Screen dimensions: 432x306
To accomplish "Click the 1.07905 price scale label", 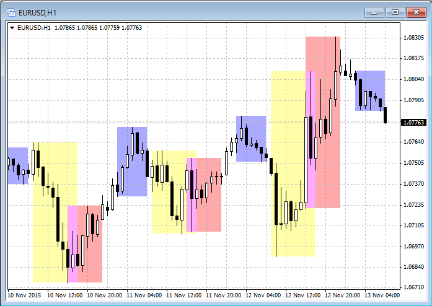I will coord(413,100).
